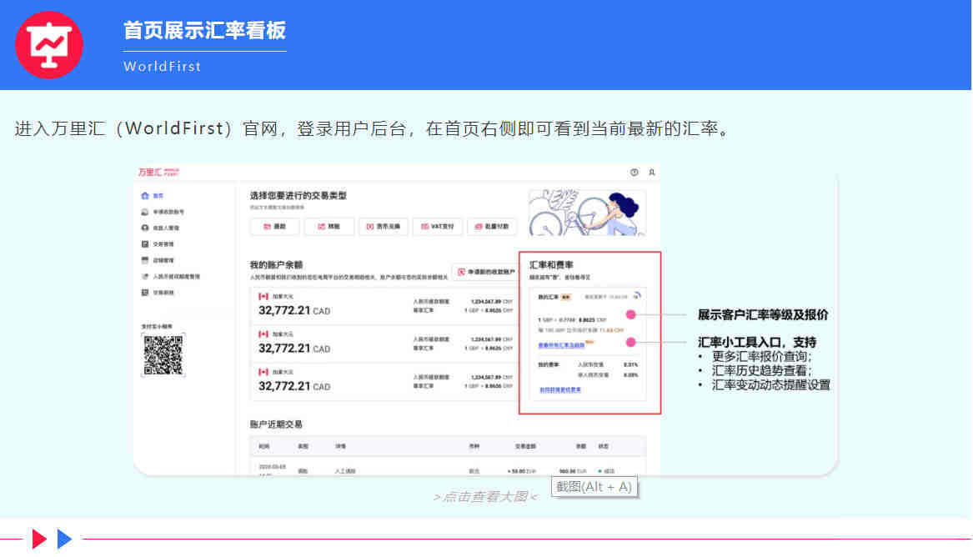
Task: Click the 提款 withdraw button
Action: point(275,227)
